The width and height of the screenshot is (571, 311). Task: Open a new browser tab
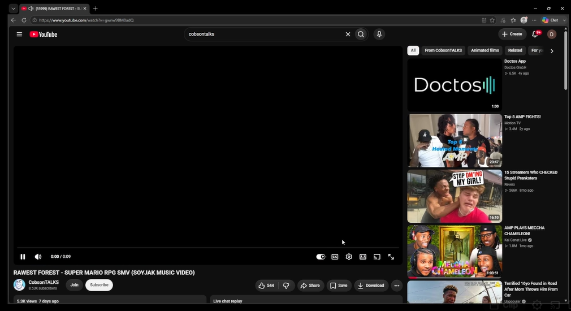click(x=96, y=8)
